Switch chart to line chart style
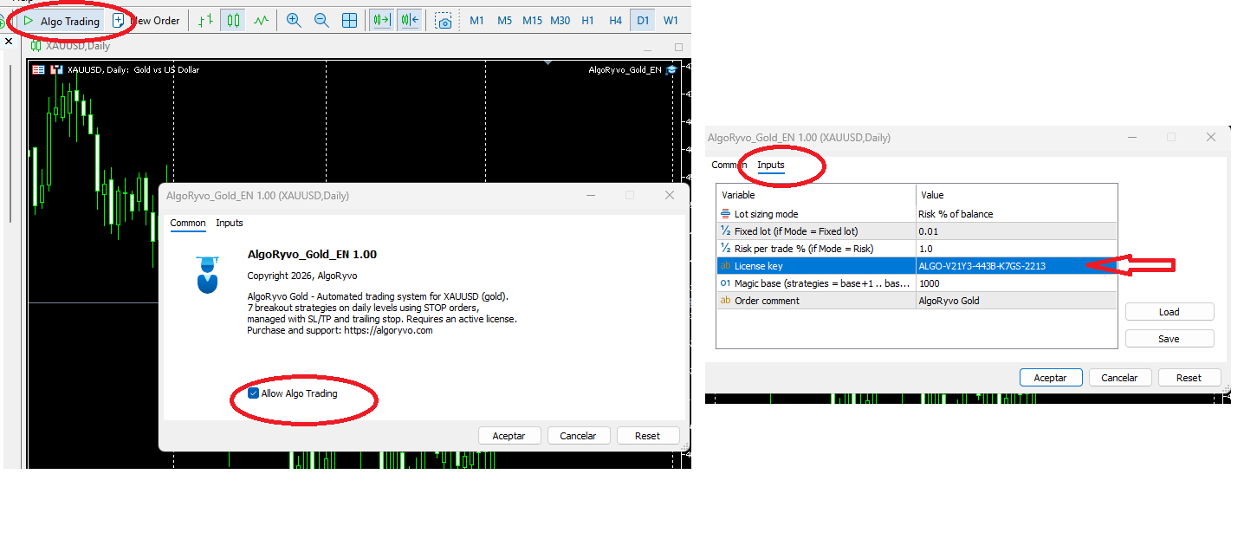The height and width of the screenshot is (539, 1244). (x=261, y=21)
